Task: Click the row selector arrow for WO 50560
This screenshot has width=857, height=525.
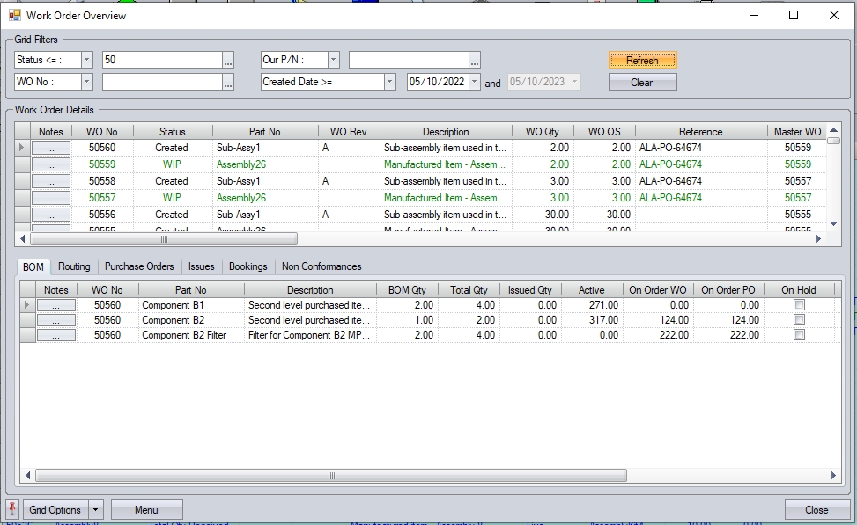Action: (x=23, y=148)
